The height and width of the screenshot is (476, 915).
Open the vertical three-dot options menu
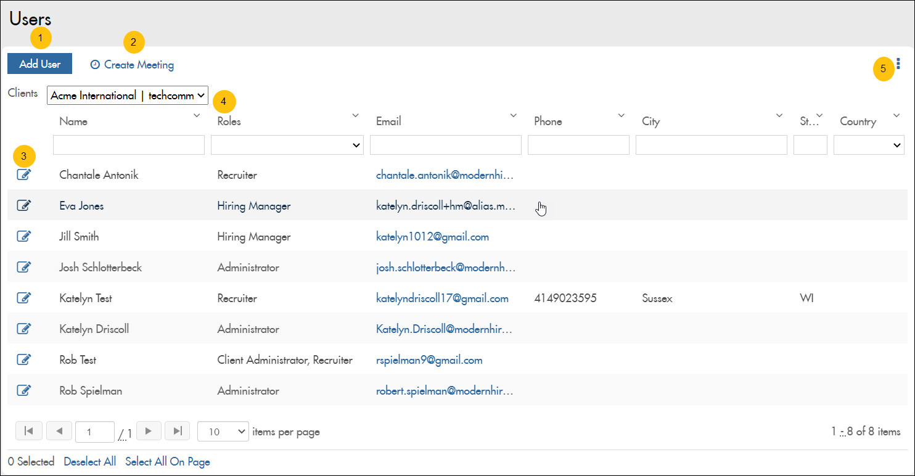point(898,64)
